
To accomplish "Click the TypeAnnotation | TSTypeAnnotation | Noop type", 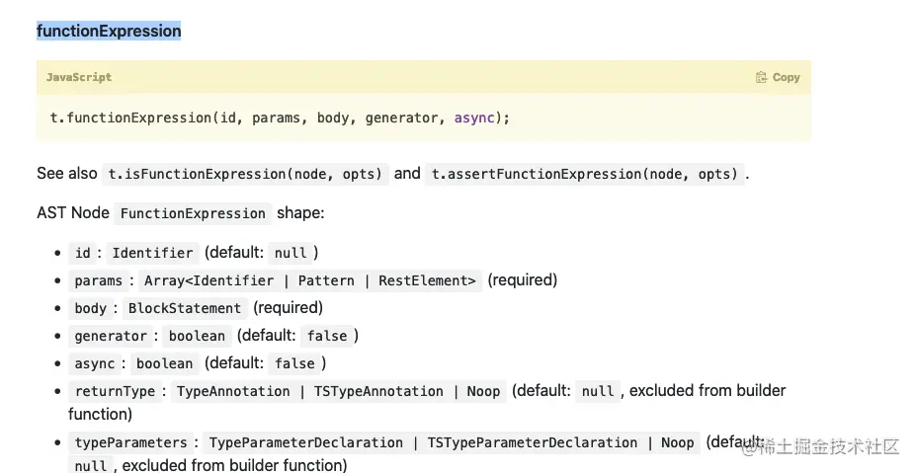I will coord(338,391).
